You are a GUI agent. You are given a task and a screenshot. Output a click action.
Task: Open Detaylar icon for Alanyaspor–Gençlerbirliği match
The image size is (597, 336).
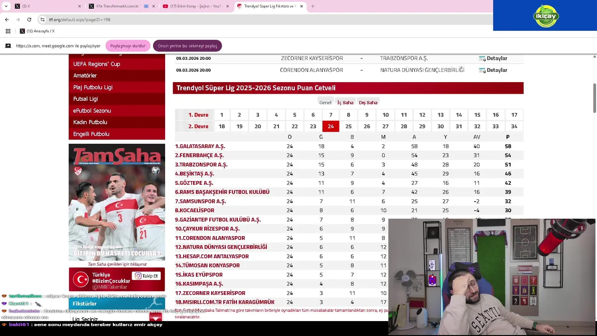(482, 70)
